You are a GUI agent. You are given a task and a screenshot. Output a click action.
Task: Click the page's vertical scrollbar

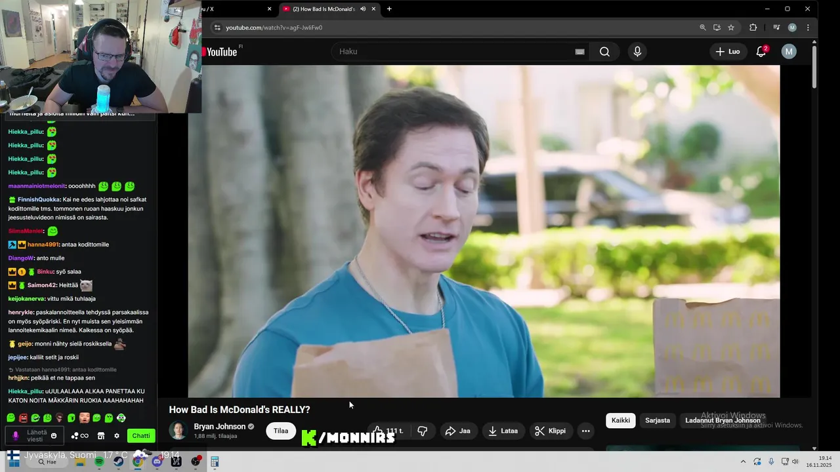814,67
